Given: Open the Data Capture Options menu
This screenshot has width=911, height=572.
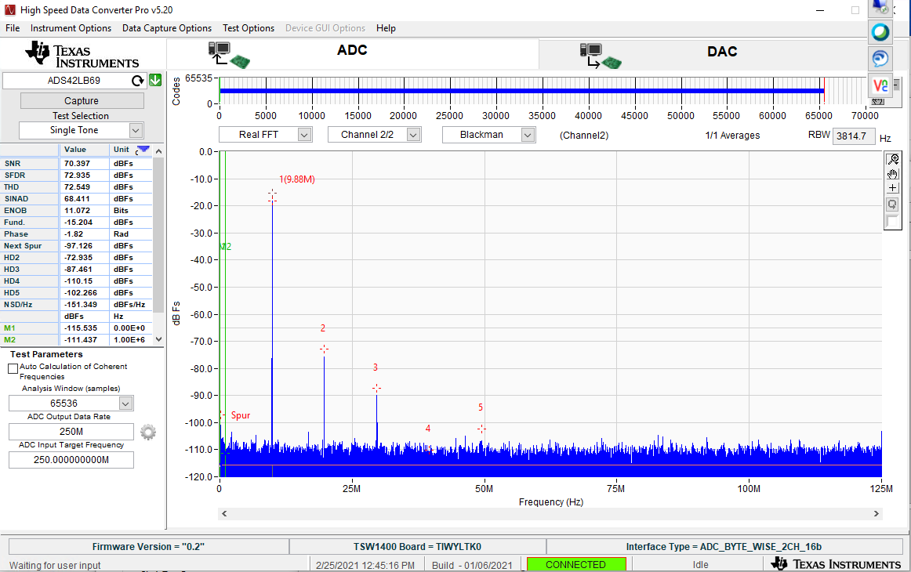Looking at the screenshot, I should (167, 28).
